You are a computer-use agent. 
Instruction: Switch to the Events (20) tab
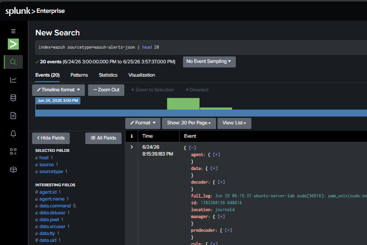click(x=48, y=75)
